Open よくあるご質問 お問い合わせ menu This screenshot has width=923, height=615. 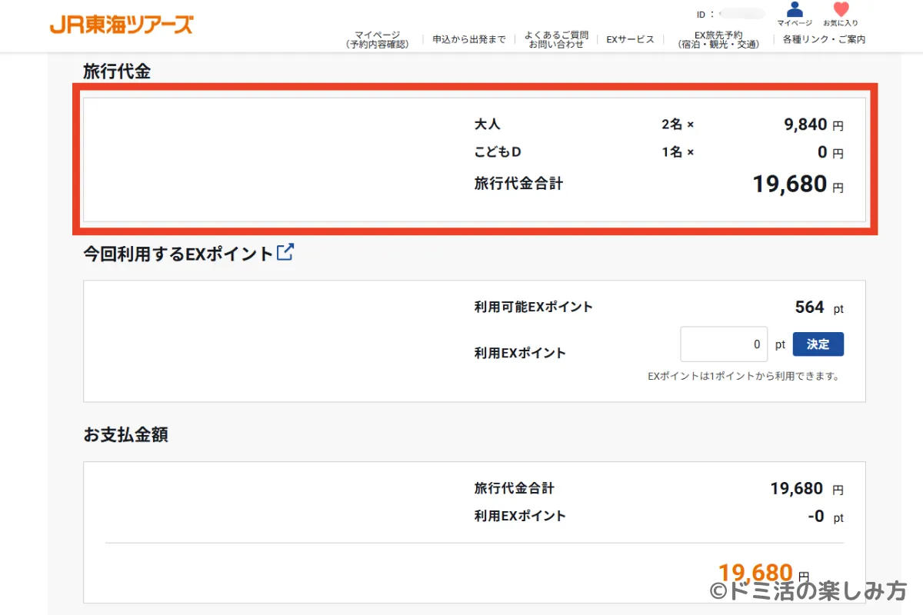coord(556,39)
